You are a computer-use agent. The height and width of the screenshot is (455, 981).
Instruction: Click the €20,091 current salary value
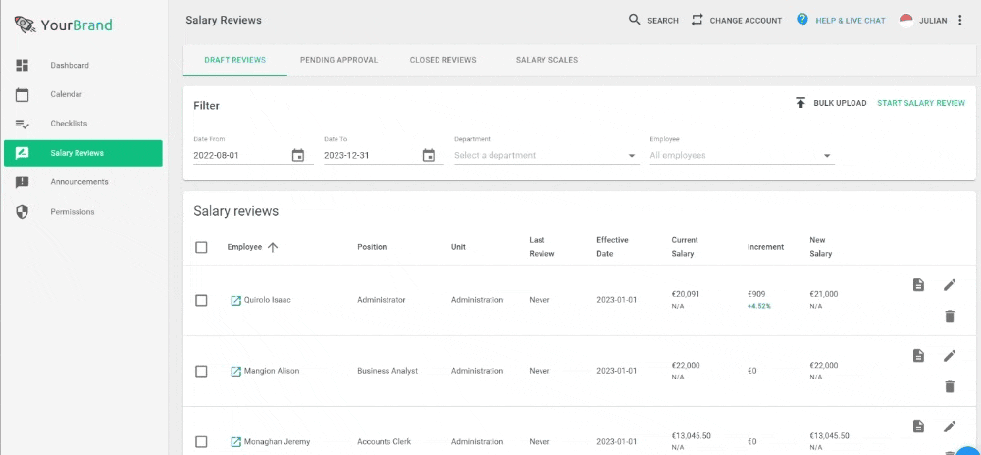pos(686,294)
